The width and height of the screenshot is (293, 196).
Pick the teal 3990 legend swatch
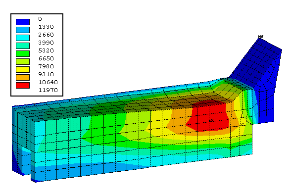tap(23, 46)
